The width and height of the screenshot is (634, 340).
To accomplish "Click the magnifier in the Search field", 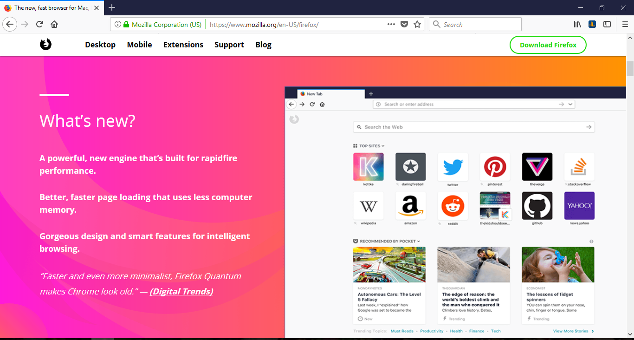I will (x=437, y=24).
